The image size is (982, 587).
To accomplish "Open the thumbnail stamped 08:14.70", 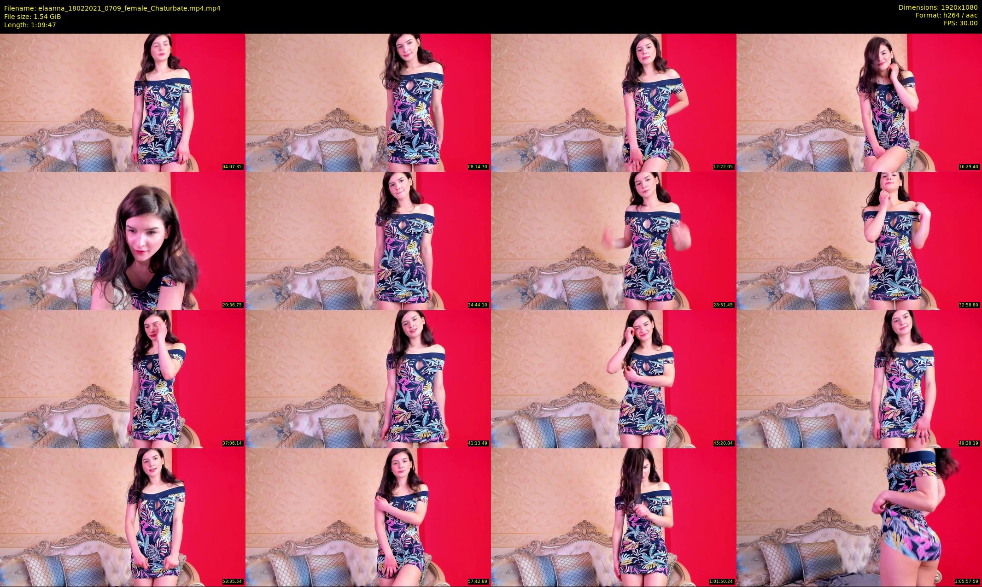I will click(x=368, y=102).
